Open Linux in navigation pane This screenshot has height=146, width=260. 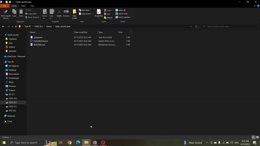10,121
